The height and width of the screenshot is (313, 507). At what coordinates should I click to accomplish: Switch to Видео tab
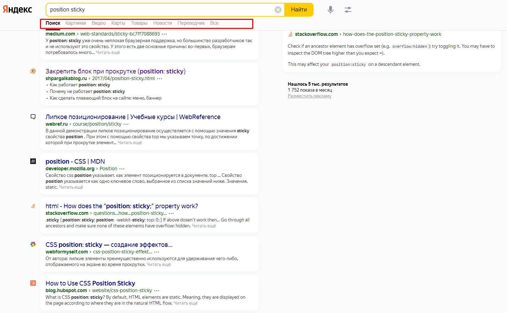click(98, 23)
